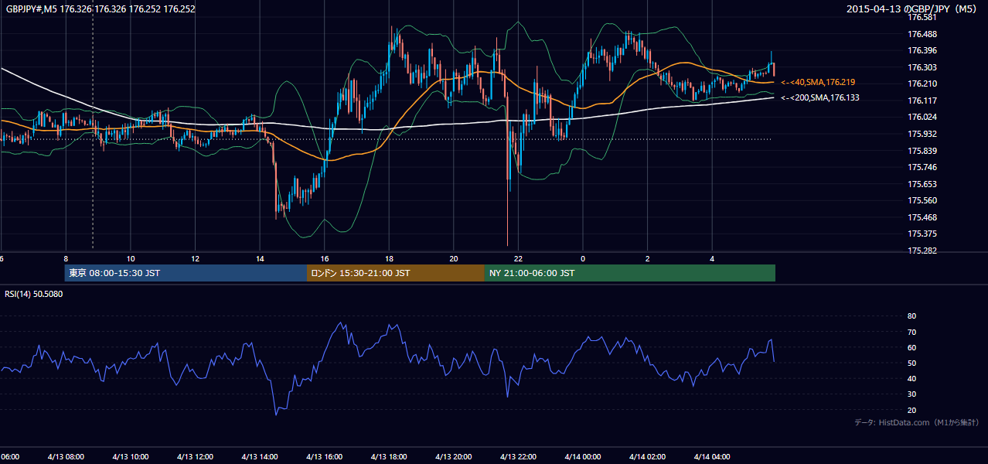Viewport: 988px width, 464px height.
Task: Click the 176.024 price axis label
Action: pyautogui.click(x=922, y=118)
